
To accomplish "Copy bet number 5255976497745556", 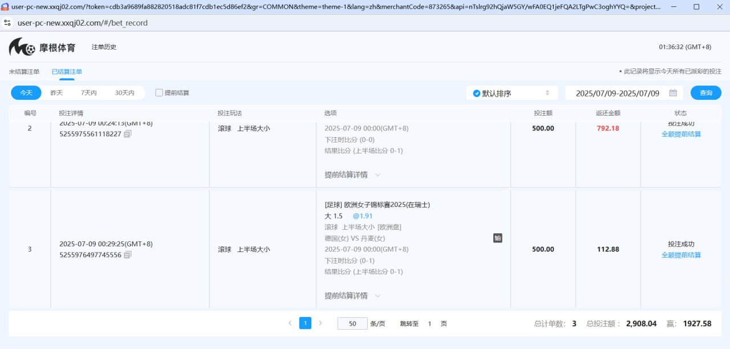I will point(128,255).
